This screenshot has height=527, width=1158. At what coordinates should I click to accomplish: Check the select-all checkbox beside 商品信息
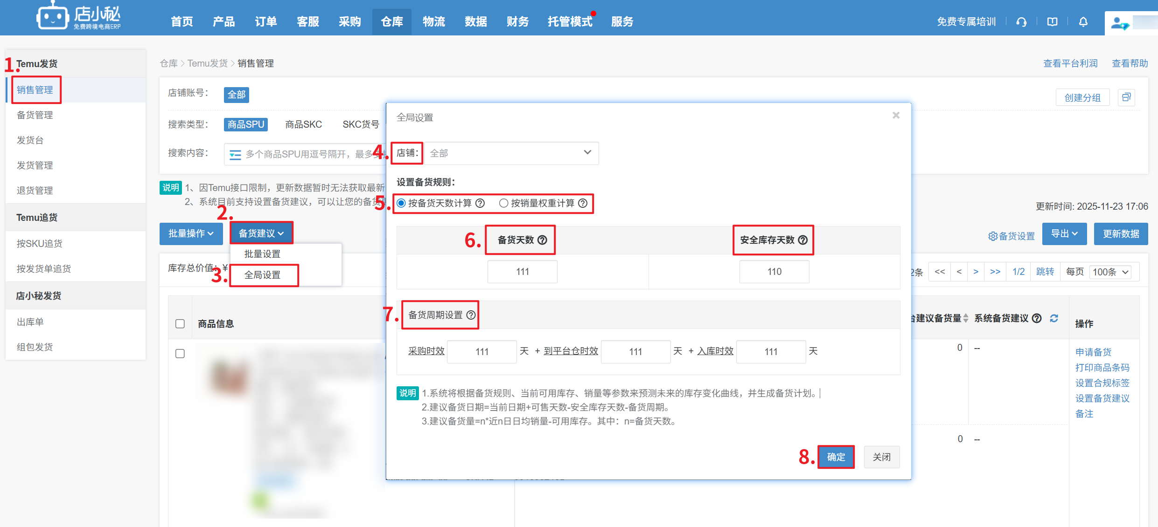tap(180, 324)
